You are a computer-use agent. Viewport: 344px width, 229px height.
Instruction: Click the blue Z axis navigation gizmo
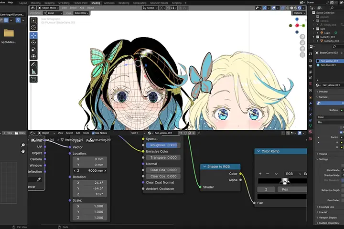coord(297,19)
